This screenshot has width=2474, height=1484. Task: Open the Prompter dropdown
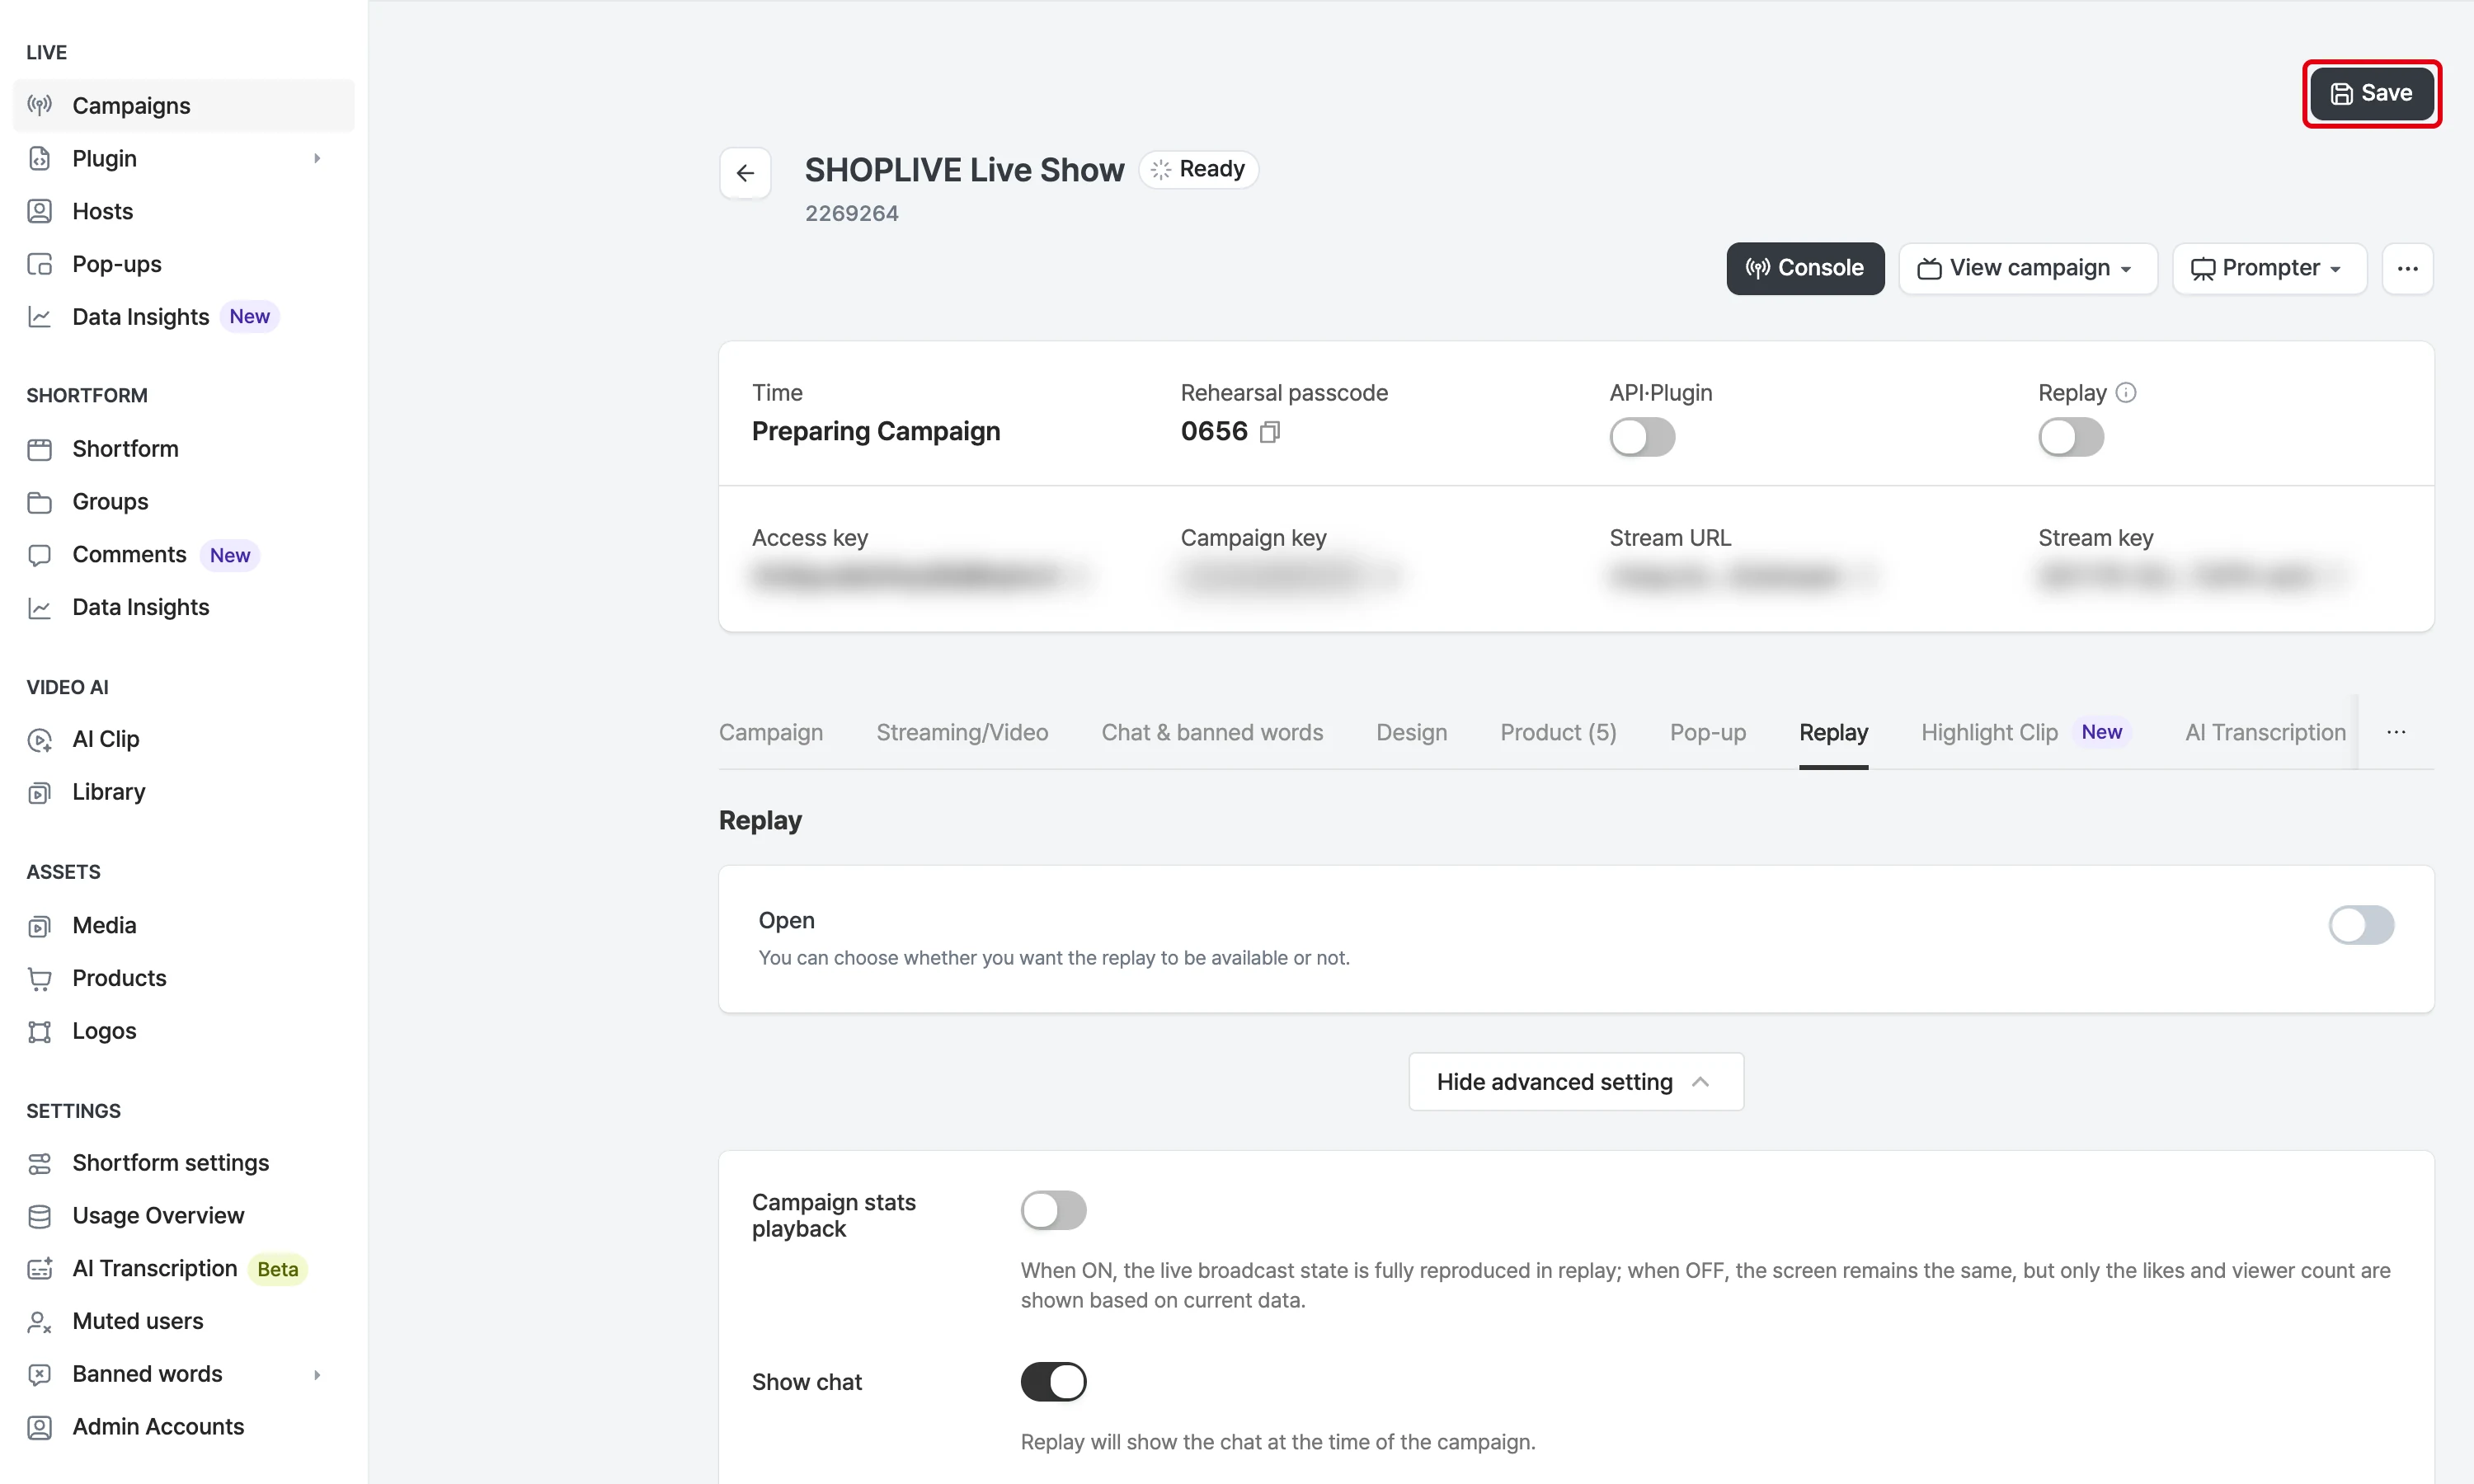(2268, 268)
